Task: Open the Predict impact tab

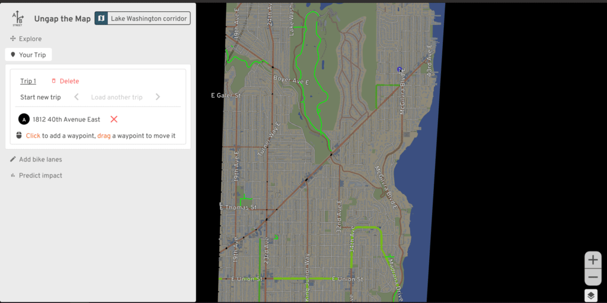Action: click(36, 175)
